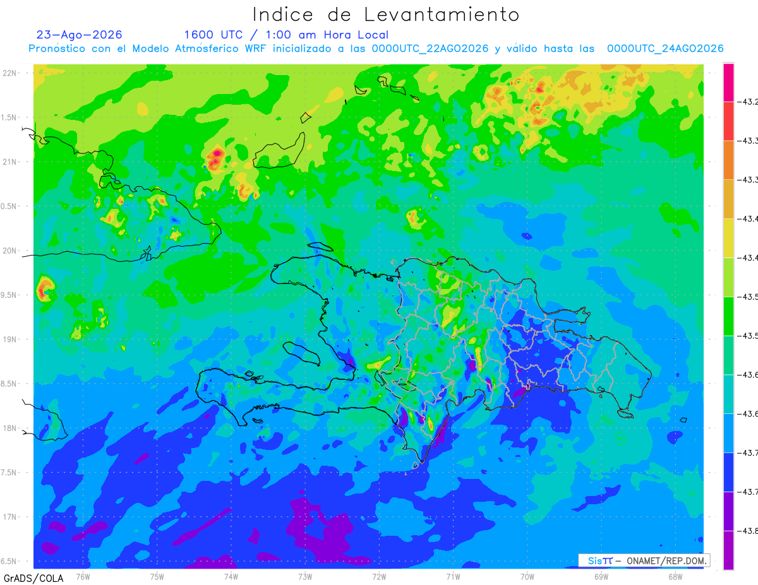
Task: Click the "69W" longitude label
Action: click(x=601, y=576)
